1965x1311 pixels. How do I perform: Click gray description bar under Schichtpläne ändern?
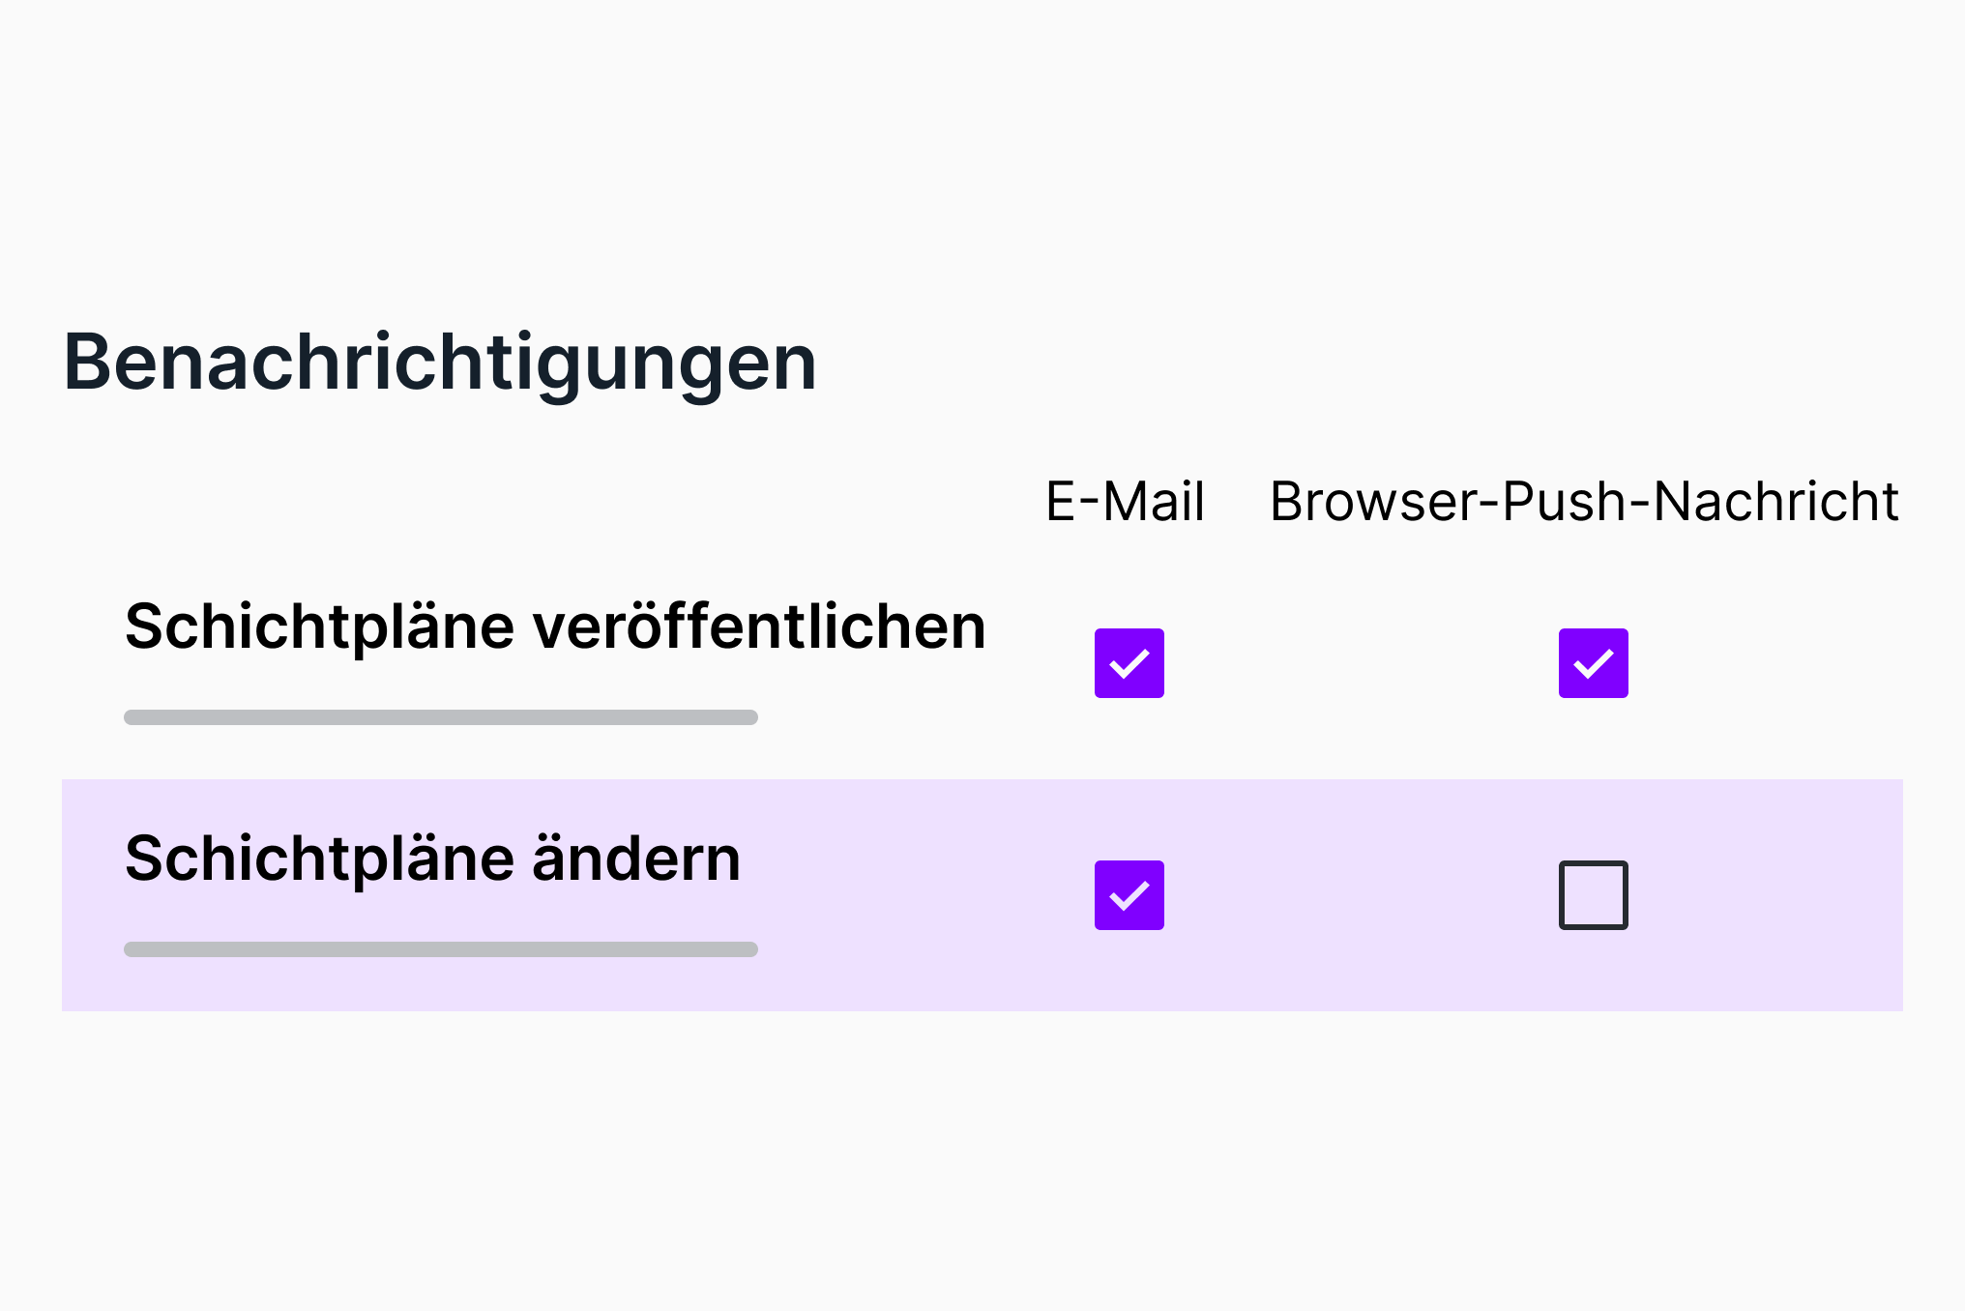(440, 949)
